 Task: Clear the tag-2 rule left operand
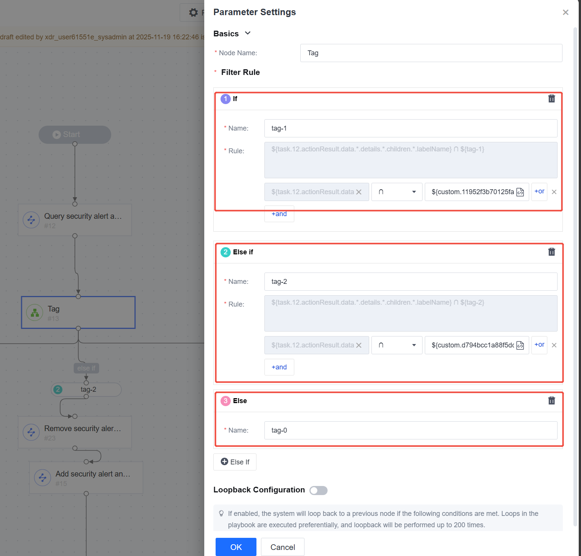click(359, 345)
